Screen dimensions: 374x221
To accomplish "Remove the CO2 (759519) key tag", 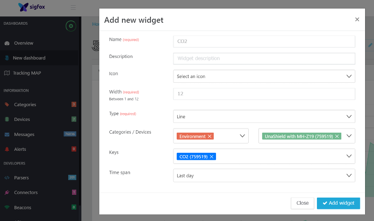I will click(212, 157).
